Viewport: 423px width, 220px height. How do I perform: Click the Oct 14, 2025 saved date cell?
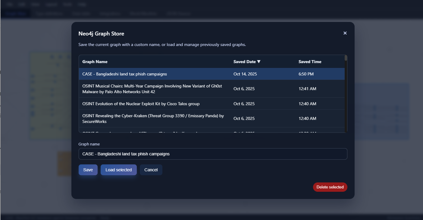(245, 74)
